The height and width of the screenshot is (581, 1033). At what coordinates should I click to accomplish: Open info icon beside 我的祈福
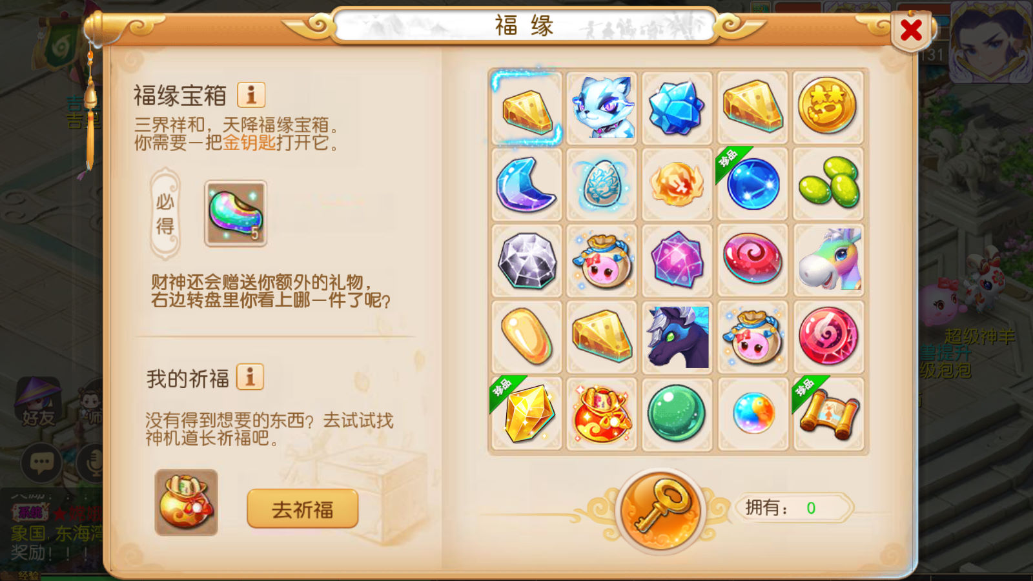(x=251, y=377)
